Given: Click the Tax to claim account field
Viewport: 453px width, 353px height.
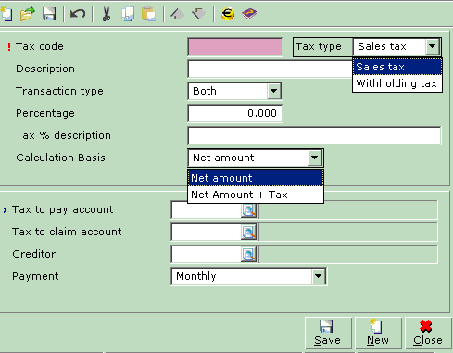Looking at the screenshot, I should point(207,233).
